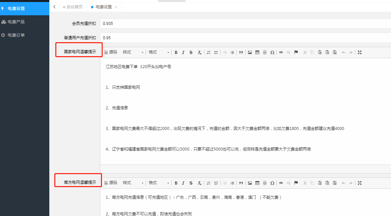Viewport: 391px width, 216px height.
Task: Paste from Word in the 国家电网 editor
Action: pos(335,53)
